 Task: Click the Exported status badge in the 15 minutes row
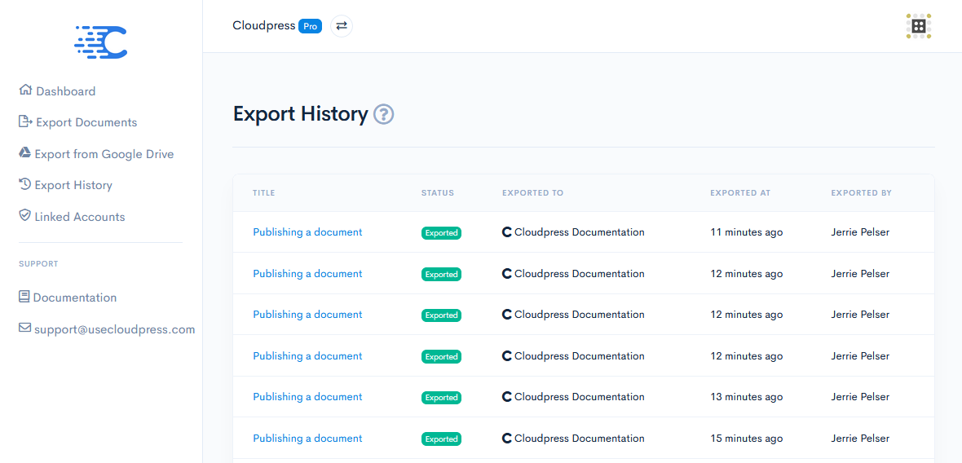pos(441,439)
